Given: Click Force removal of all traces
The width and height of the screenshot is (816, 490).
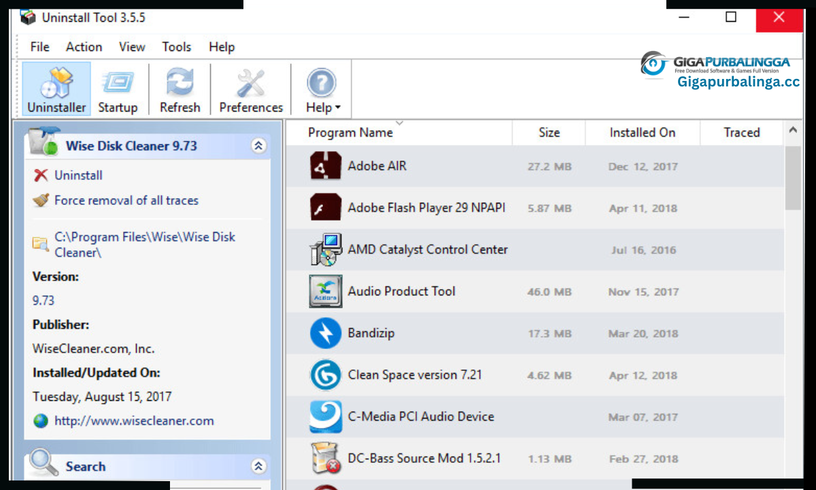Looking at the screenshot, I should click(x=126, y=201).
